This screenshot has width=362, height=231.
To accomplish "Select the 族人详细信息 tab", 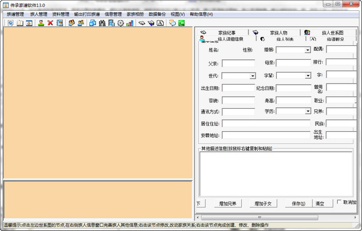I will tap(227, 39).
